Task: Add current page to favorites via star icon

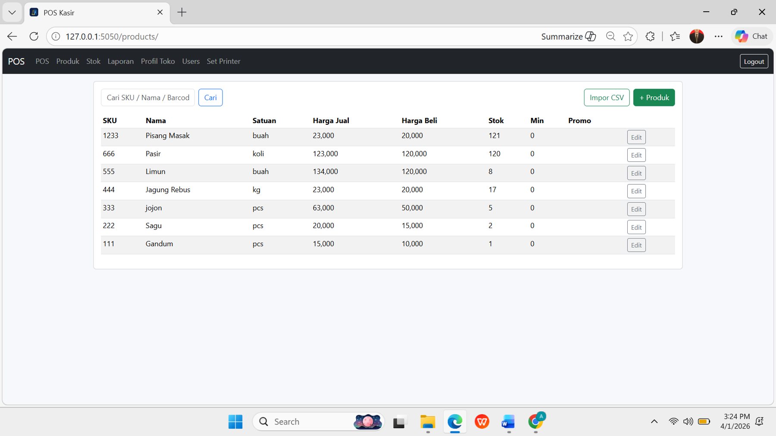Action: click(x=628, y=36)
